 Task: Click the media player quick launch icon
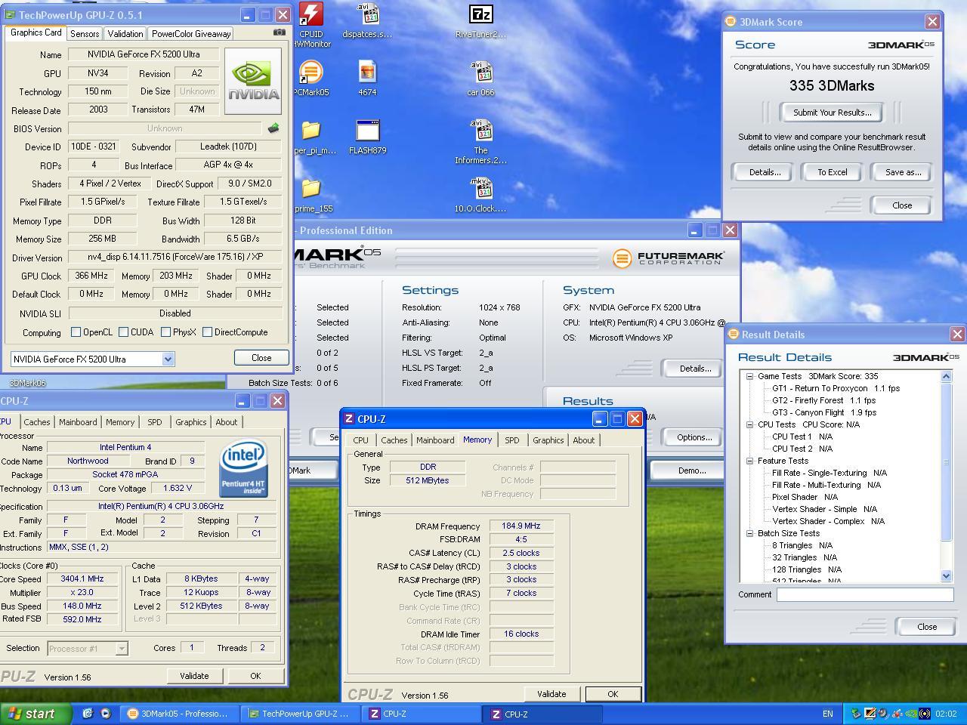[x=106, y=713]
